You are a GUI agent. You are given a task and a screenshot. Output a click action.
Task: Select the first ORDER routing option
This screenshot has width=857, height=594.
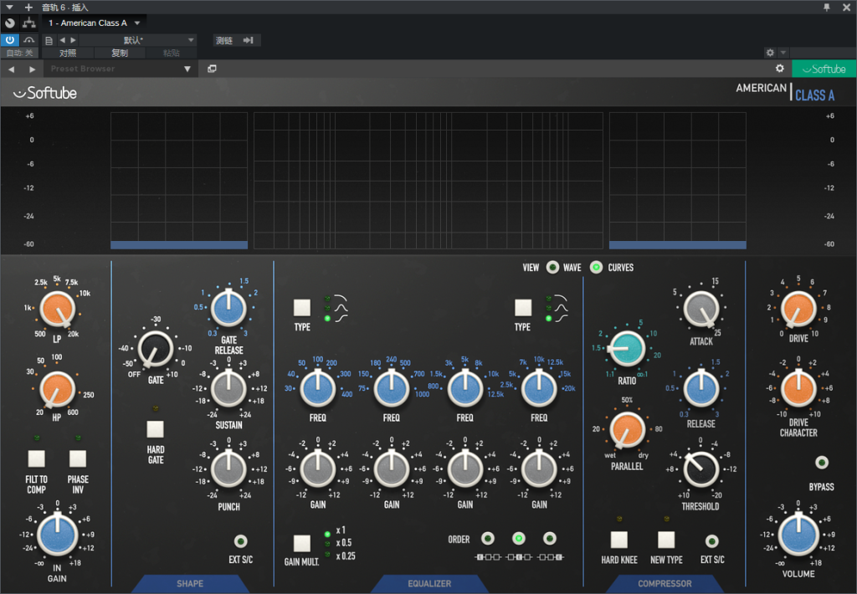pyautogui.click(x=488, y=539)
